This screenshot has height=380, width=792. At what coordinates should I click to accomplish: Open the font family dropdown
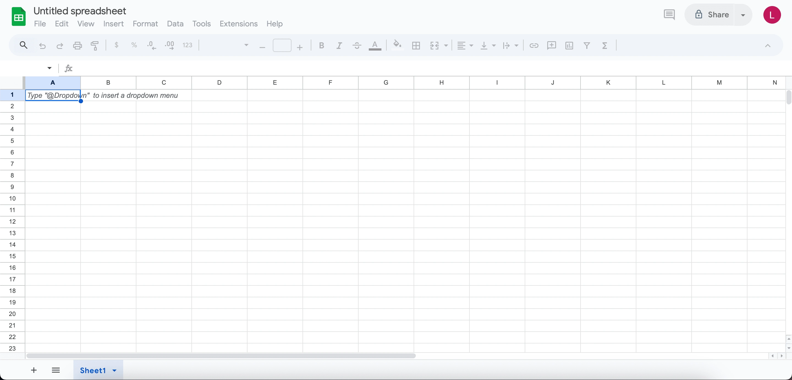pos(227,45)
